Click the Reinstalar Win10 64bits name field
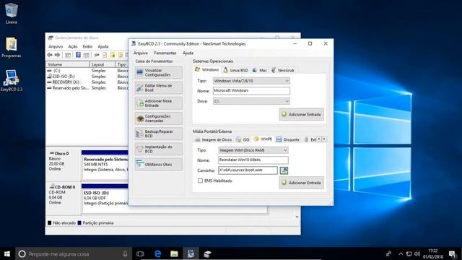Image resolution: width=462 pixels, height=260 pixels. point(253,160)
